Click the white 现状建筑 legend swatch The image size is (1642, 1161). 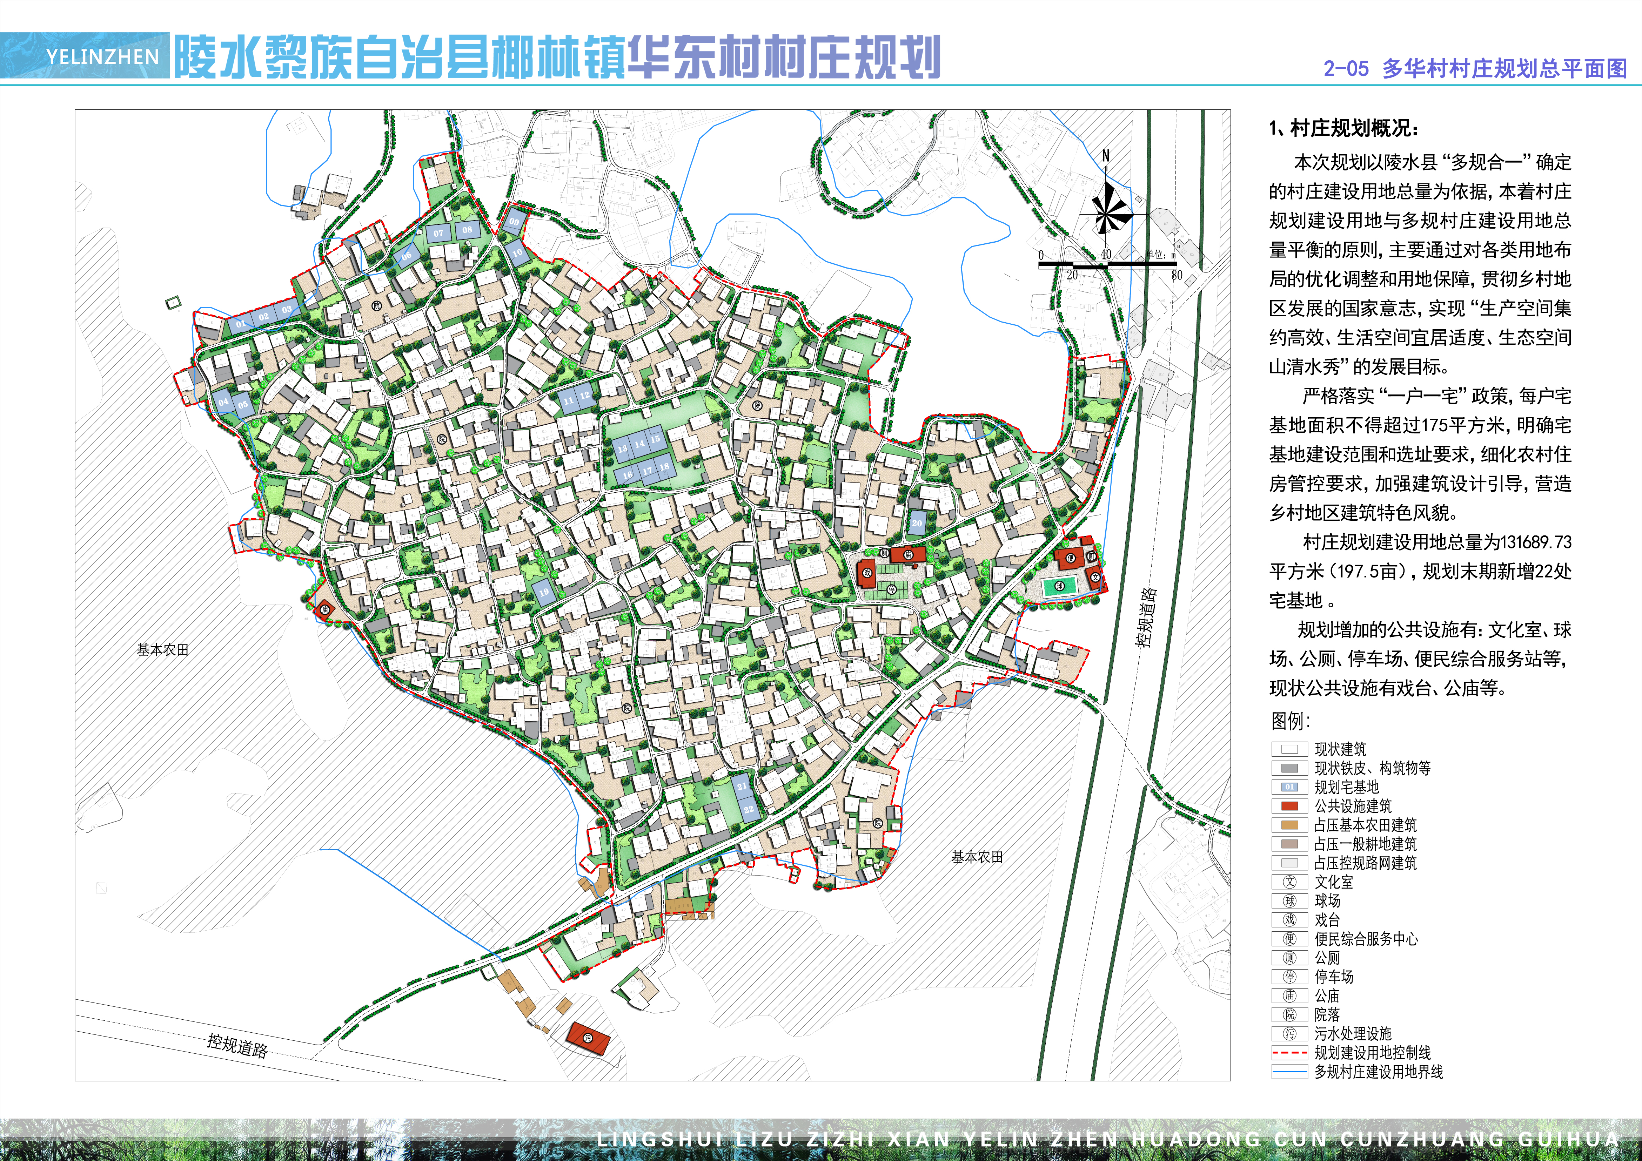pos(1289,749)
